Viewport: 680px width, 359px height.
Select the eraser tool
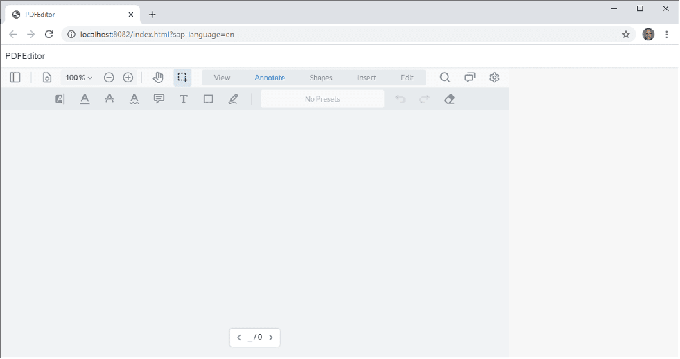point(449,99)
